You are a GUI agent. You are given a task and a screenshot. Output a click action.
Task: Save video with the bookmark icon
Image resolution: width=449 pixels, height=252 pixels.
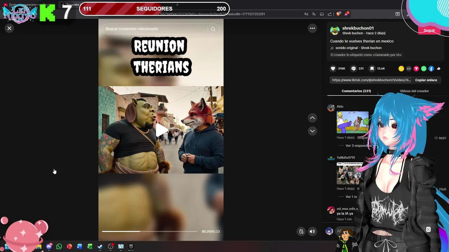click(x=372, y=69)
